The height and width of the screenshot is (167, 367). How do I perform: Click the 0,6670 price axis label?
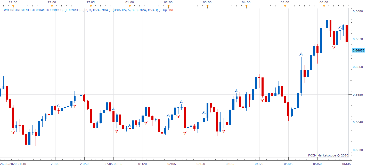pyautogui.click(x=357, y=39)
